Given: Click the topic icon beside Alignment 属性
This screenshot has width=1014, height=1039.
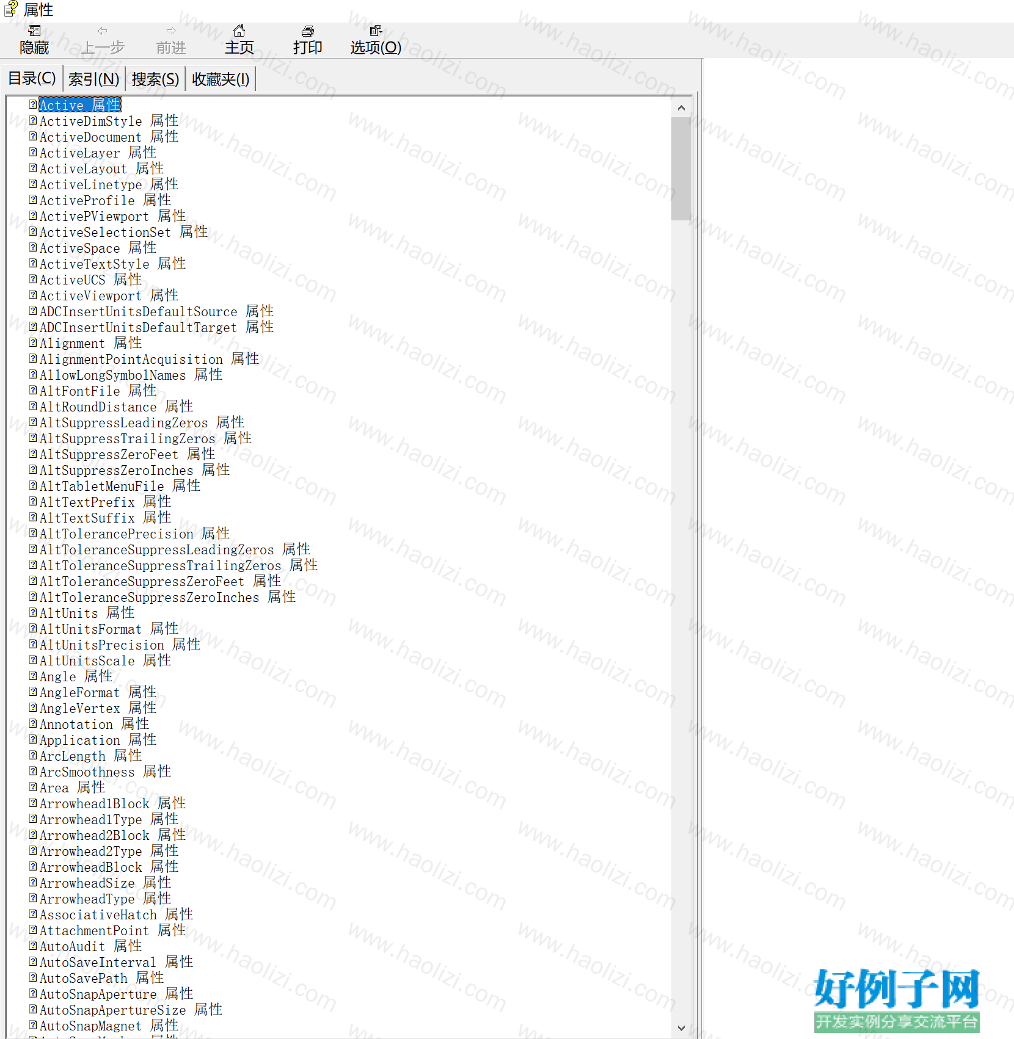Looking at the screenshot, I should click(33, 342).
